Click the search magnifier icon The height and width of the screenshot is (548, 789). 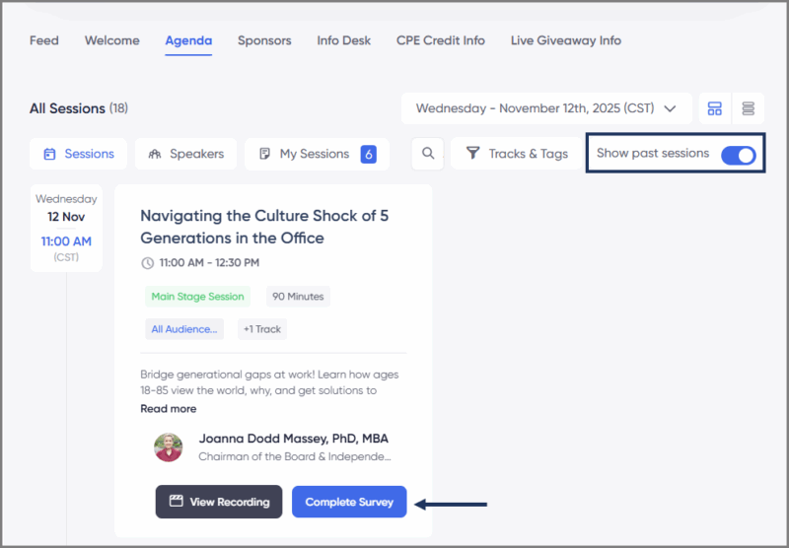(x=428, y=154)
